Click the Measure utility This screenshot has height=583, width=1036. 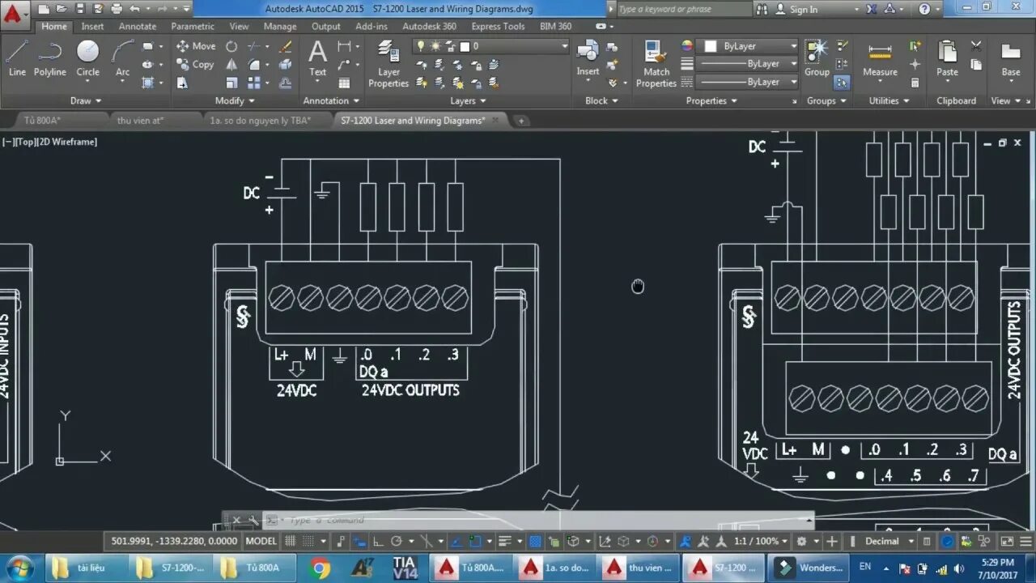(x=880, y=58)
